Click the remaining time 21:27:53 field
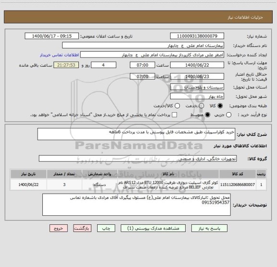Screen dimensions: 277x267 [x=66, y=65]
